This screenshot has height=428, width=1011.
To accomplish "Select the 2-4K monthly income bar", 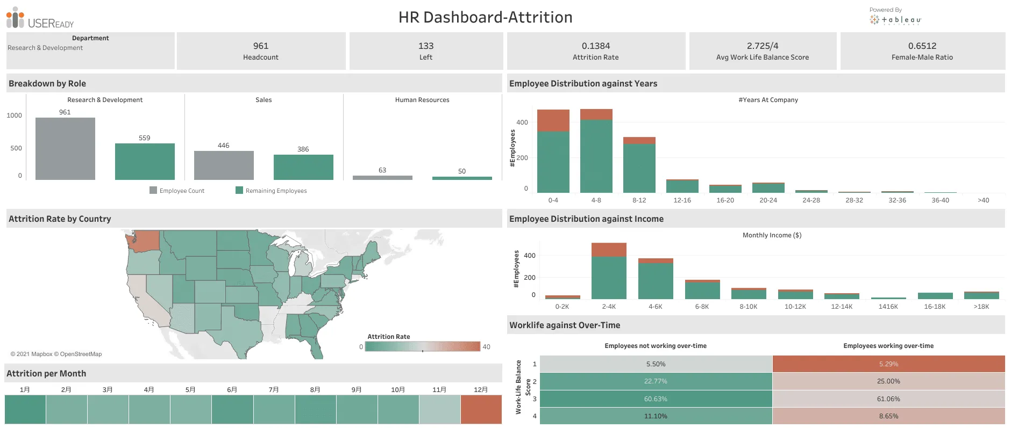I will [609, 271].
